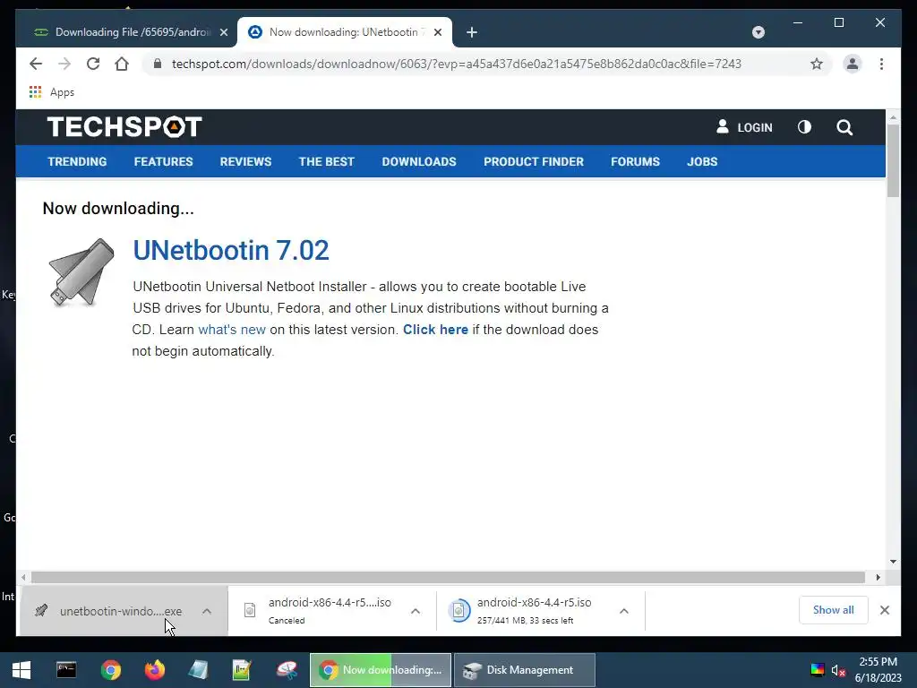
Task: Bookmark this page with the star icon
Action: tap(817, 64)
